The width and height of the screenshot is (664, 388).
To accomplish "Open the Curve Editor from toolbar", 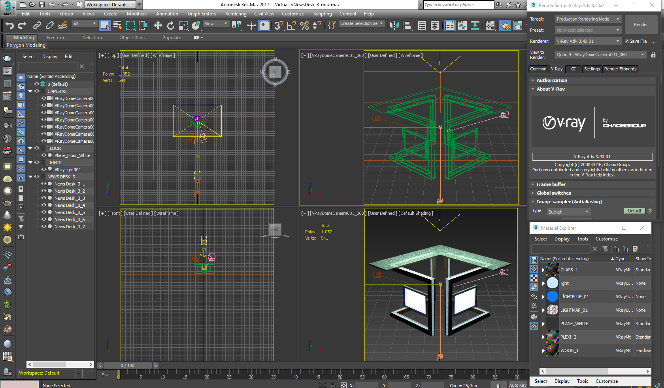I will [462, 26].
